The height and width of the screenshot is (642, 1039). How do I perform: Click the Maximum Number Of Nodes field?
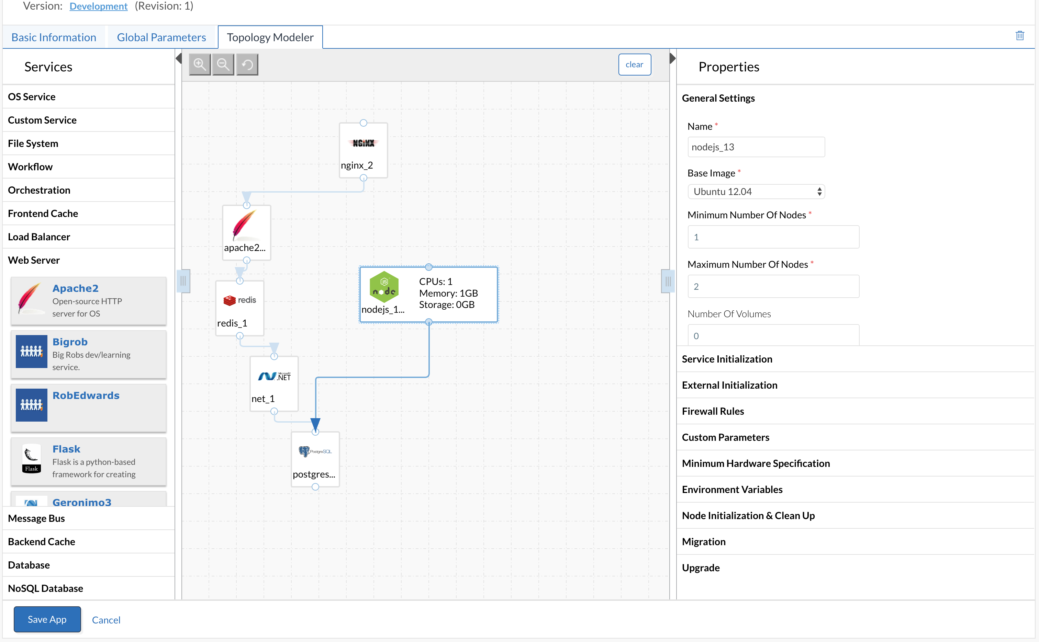tap(773, 286)
